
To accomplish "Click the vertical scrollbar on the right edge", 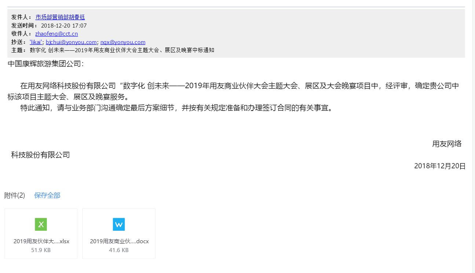I will [x=473, y=136].
